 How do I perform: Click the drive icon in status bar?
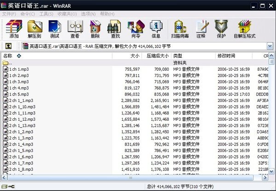[4, 186]
